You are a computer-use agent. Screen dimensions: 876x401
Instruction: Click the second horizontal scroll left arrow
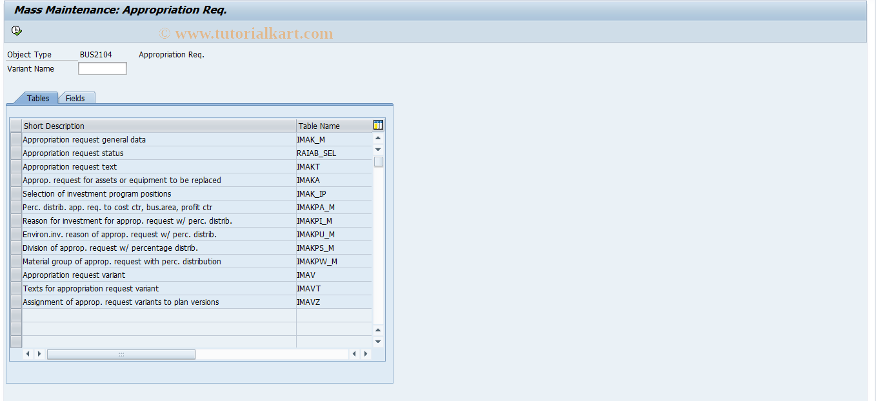(355, 354)
